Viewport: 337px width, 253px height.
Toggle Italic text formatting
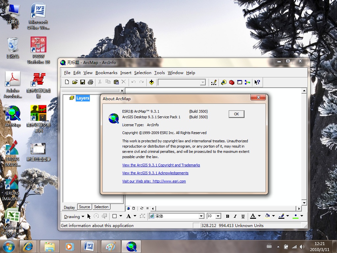(235, 216)
